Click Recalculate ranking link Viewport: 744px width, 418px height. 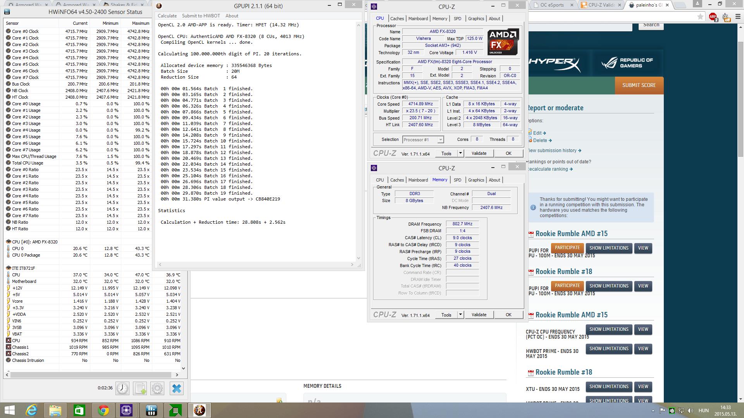click(550, 169)
